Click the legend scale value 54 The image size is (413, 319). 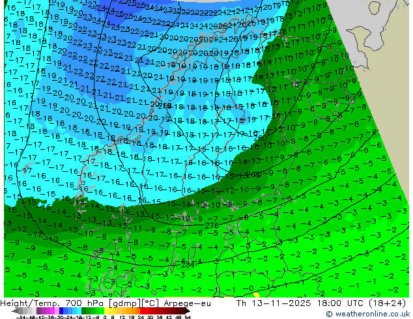tap(188, 318)
